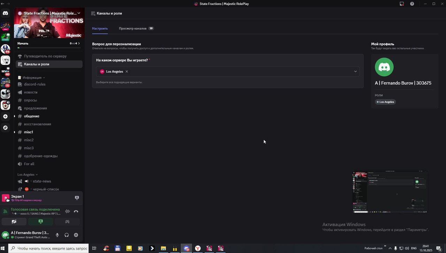
Task: Open help question mark icon
Action: 412,4
